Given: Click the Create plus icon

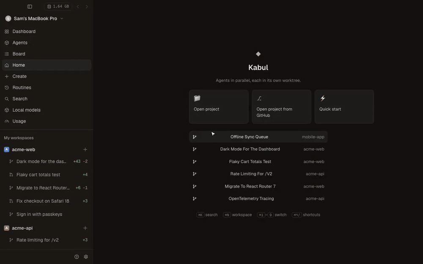Looking at the screenshot, I should click(x=7, y=76).
